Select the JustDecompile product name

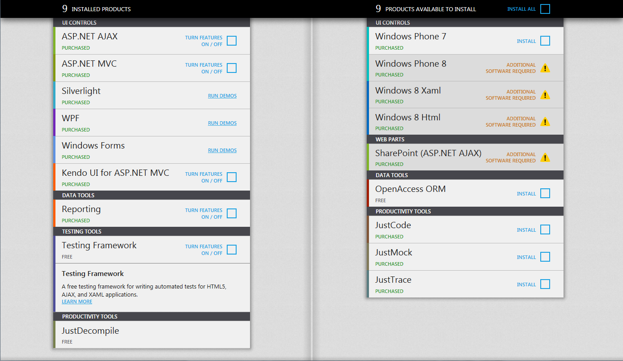pyautogui.click(x=90, y=331)
